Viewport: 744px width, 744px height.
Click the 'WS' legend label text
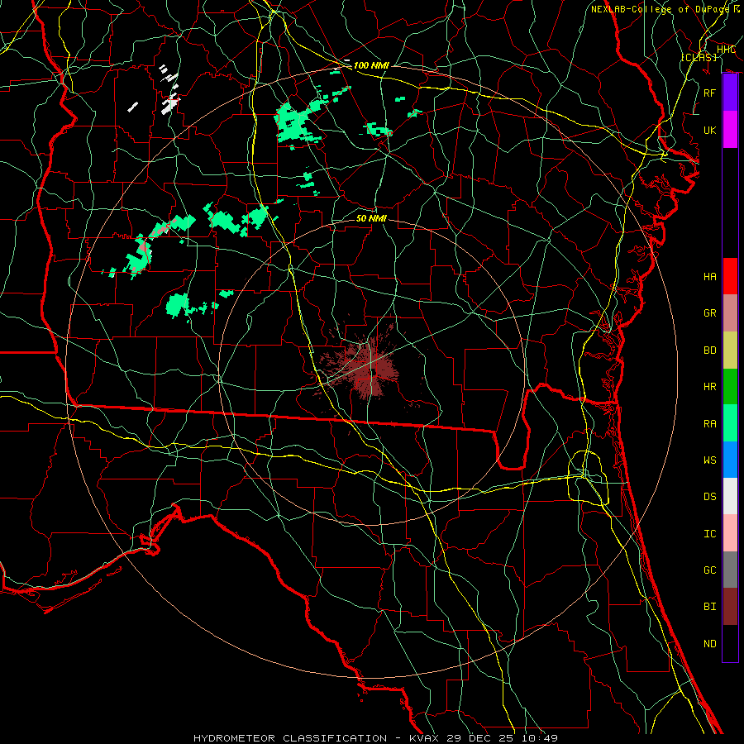click(x=709, y=460)
